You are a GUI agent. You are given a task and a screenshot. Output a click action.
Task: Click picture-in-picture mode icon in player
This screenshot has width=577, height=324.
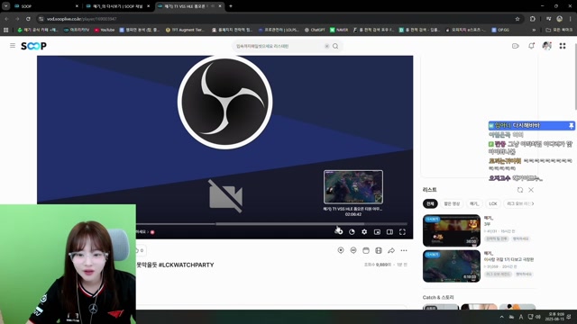[x=377, y=232]
